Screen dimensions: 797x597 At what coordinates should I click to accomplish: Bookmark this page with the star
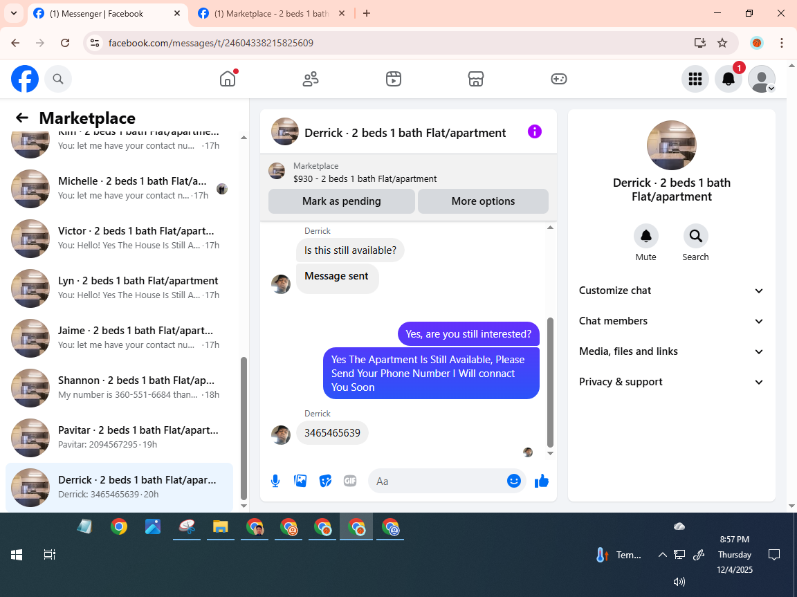coord(722,43)
